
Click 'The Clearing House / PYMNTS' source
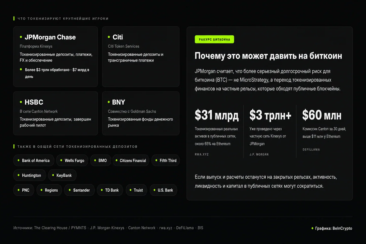[x=60, y=228]
